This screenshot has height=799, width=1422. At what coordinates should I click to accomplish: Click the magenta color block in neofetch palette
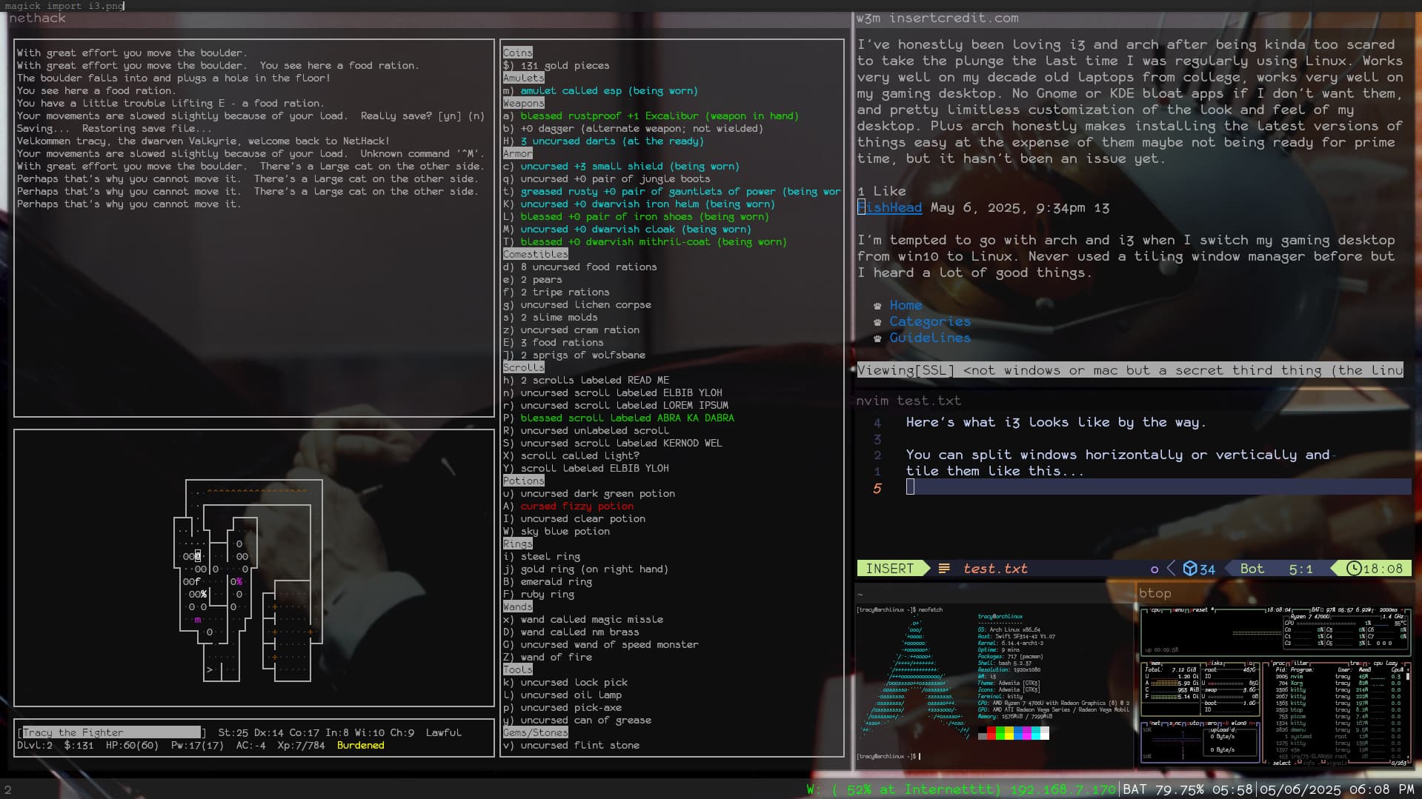1027,734
